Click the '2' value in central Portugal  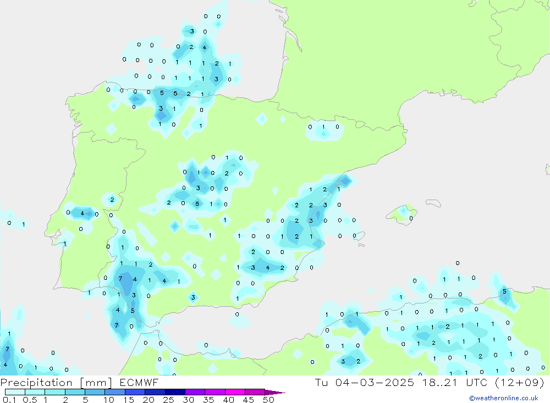112,200
